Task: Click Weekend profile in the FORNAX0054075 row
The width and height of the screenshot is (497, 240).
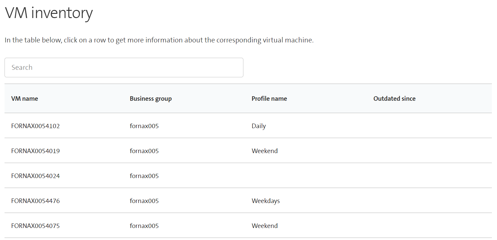Action: (264, 226)
